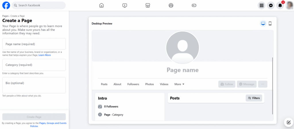Open the three-dot options button in preview
Viewport: 294px width, 129px height.
pyautogui.click(x=263, y=84)
